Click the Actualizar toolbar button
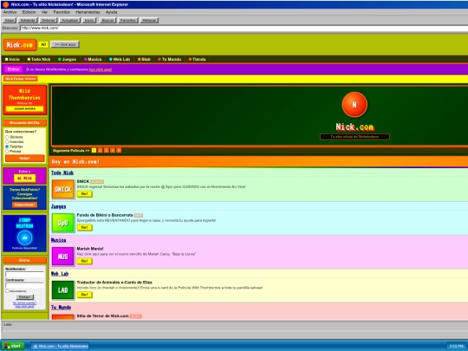Image resolution: width=468 pixels, height=351 pixels. click(70, 20)
